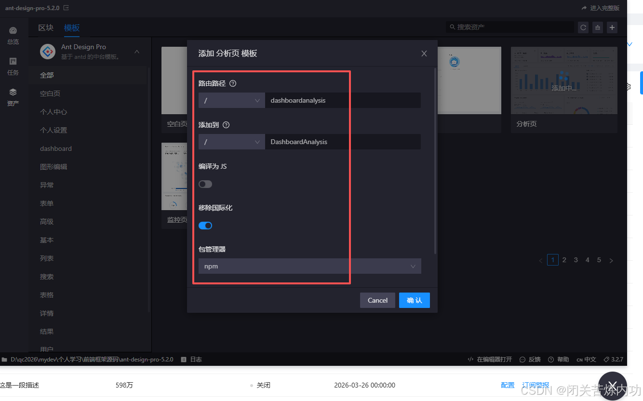The width and height of the screenshot is (643, 401).
Task: Select 全部 in the category list
Action: pyautogui.click(x=87, y=75)
